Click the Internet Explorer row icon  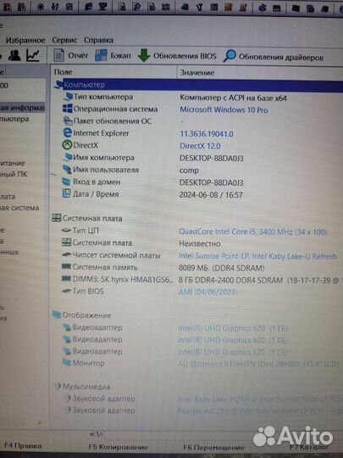[68, 133]
